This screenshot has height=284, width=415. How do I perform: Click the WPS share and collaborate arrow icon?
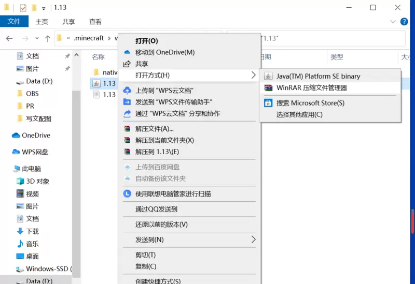(x=127, y=113)
